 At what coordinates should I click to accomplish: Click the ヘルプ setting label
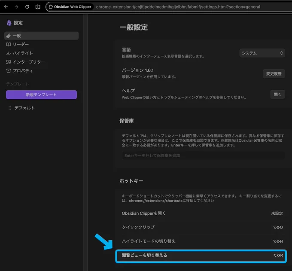click(128, 91)
